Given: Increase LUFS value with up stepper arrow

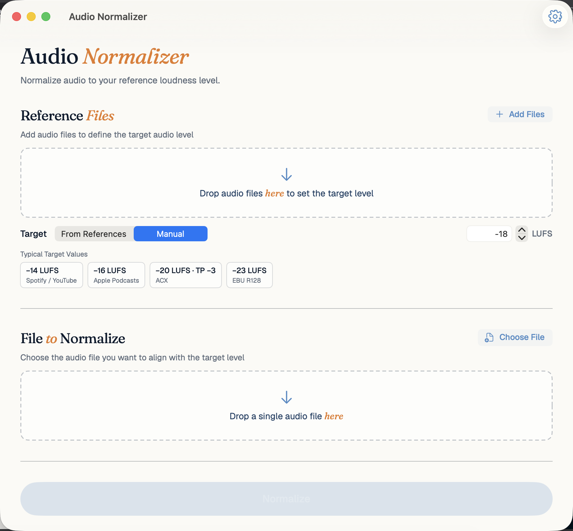Looking at the screenshot, I should point(522,230).
